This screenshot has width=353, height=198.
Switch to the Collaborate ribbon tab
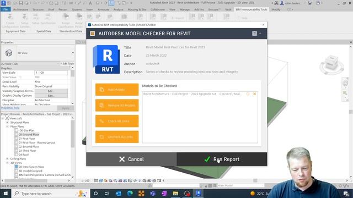point(158,9)
